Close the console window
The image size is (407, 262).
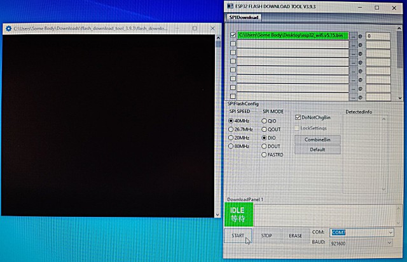point(212,28)
